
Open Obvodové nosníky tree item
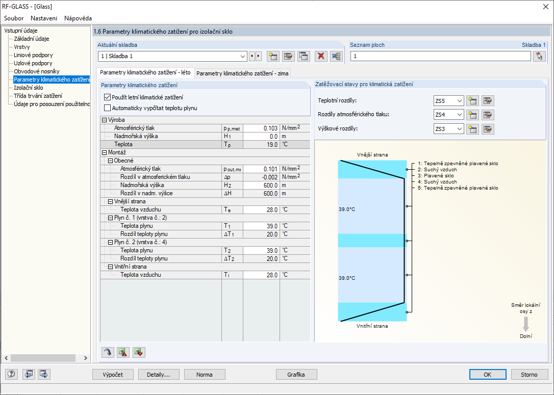pyautogui.click(x=36, y=71)
